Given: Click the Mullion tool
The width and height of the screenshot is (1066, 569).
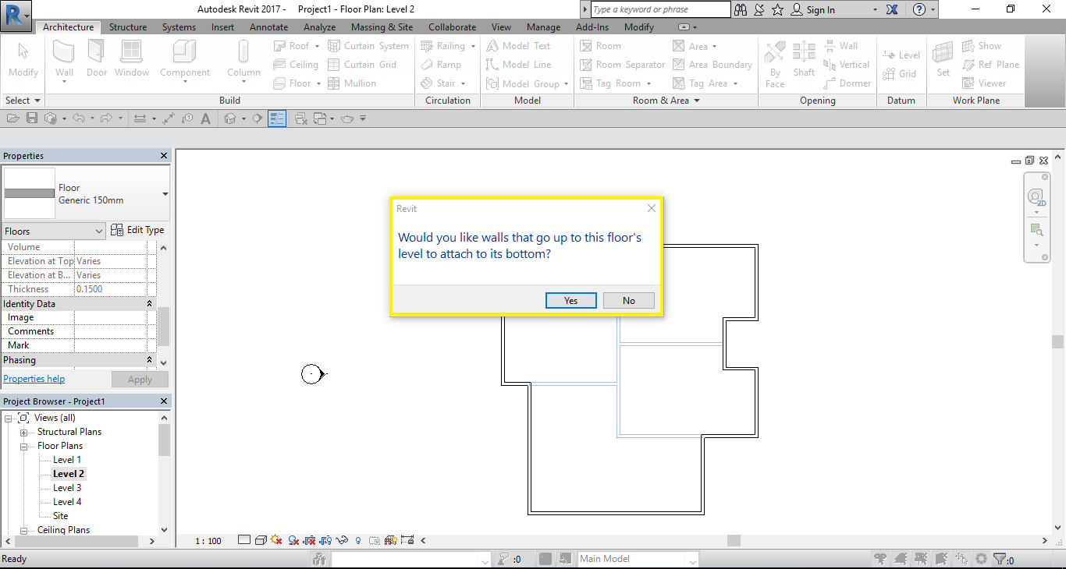Looking at the screenshot, I should pyautogui.click(x=352, y=83).
